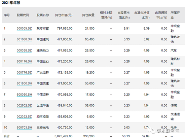The width and height of the screenshot is (185, 139).
Task: Select holding quantity 19,200
Action: [x=90, y=72]
